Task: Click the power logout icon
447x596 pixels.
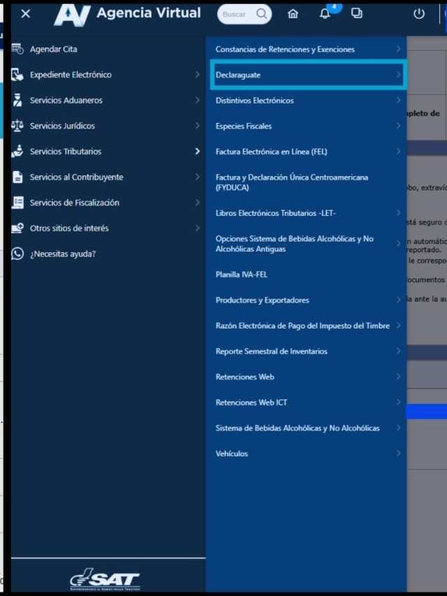Action: tap(419, 14)
